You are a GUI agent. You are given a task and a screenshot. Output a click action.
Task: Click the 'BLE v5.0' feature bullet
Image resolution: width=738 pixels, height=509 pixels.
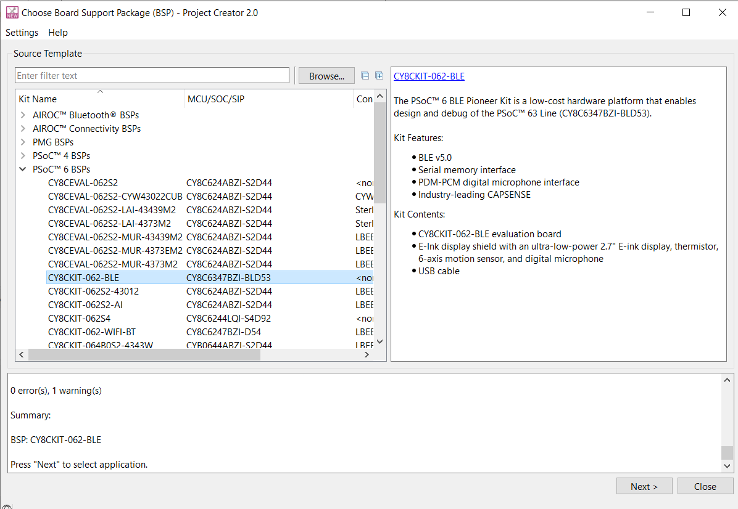[x=435, y=158]
